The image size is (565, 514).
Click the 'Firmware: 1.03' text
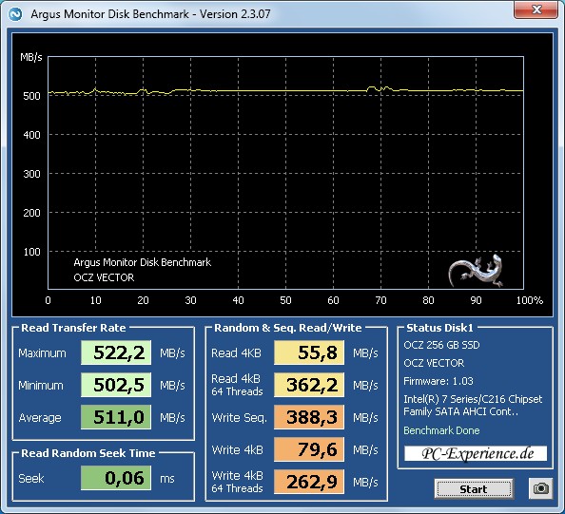coord(438,381)
